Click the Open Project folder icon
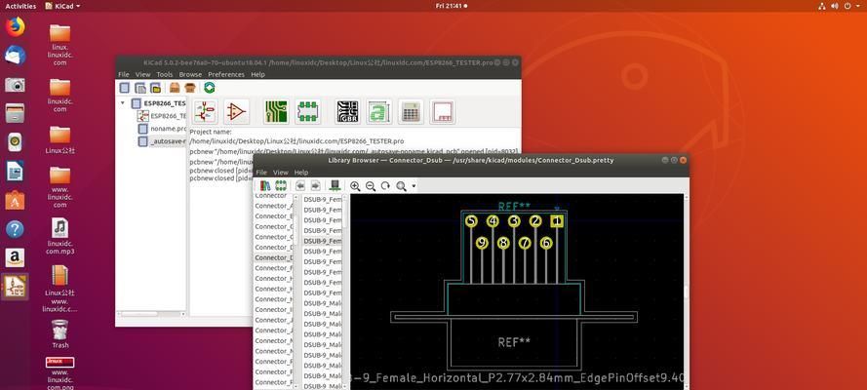This screenshot has height=390, width=867. pos(156,88)
